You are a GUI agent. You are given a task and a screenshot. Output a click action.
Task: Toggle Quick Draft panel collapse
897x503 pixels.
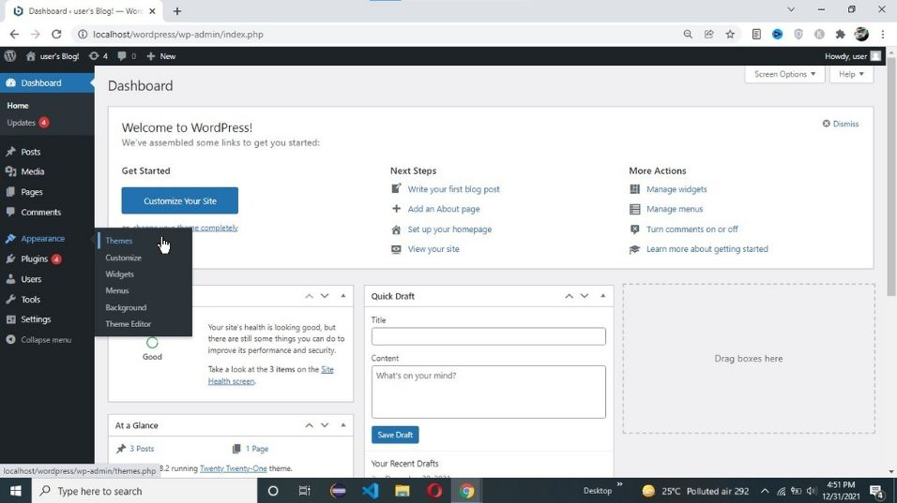point(603,296)
